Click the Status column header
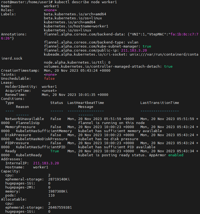The width and height of the screenshot is (200, 214). click(57, 103)
